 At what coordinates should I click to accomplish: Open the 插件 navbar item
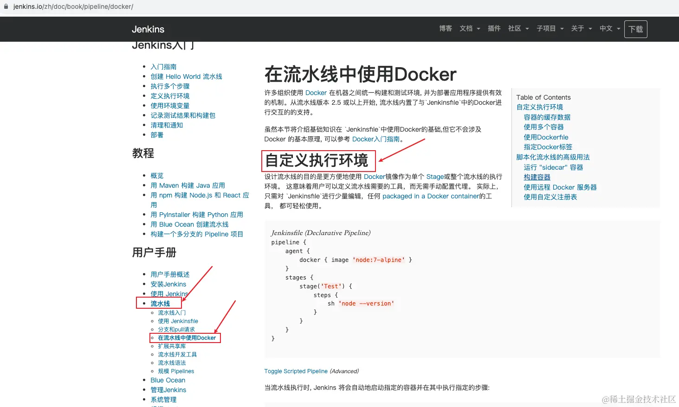[x=494, y=29]
